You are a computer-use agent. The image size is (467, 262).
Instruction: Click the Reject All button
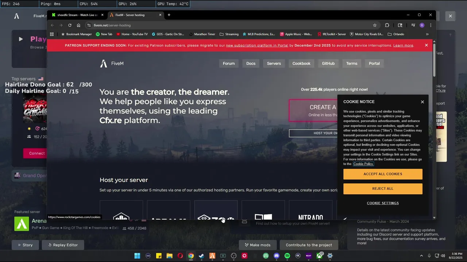tap(383, 188)
